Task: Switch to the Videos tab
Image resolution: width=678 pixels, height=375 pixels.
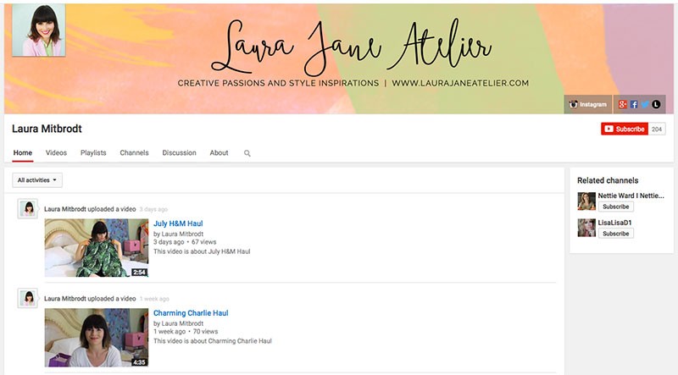Action: click(x=56, y=153)
